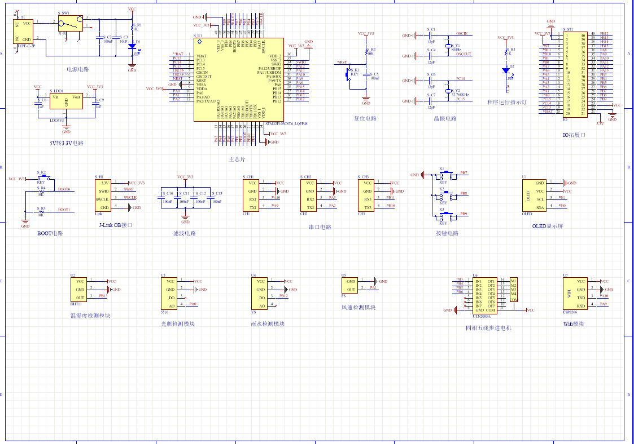Click the ULN2003A stepper driver U6
The image size is (634, 444).
click(485, 295)
